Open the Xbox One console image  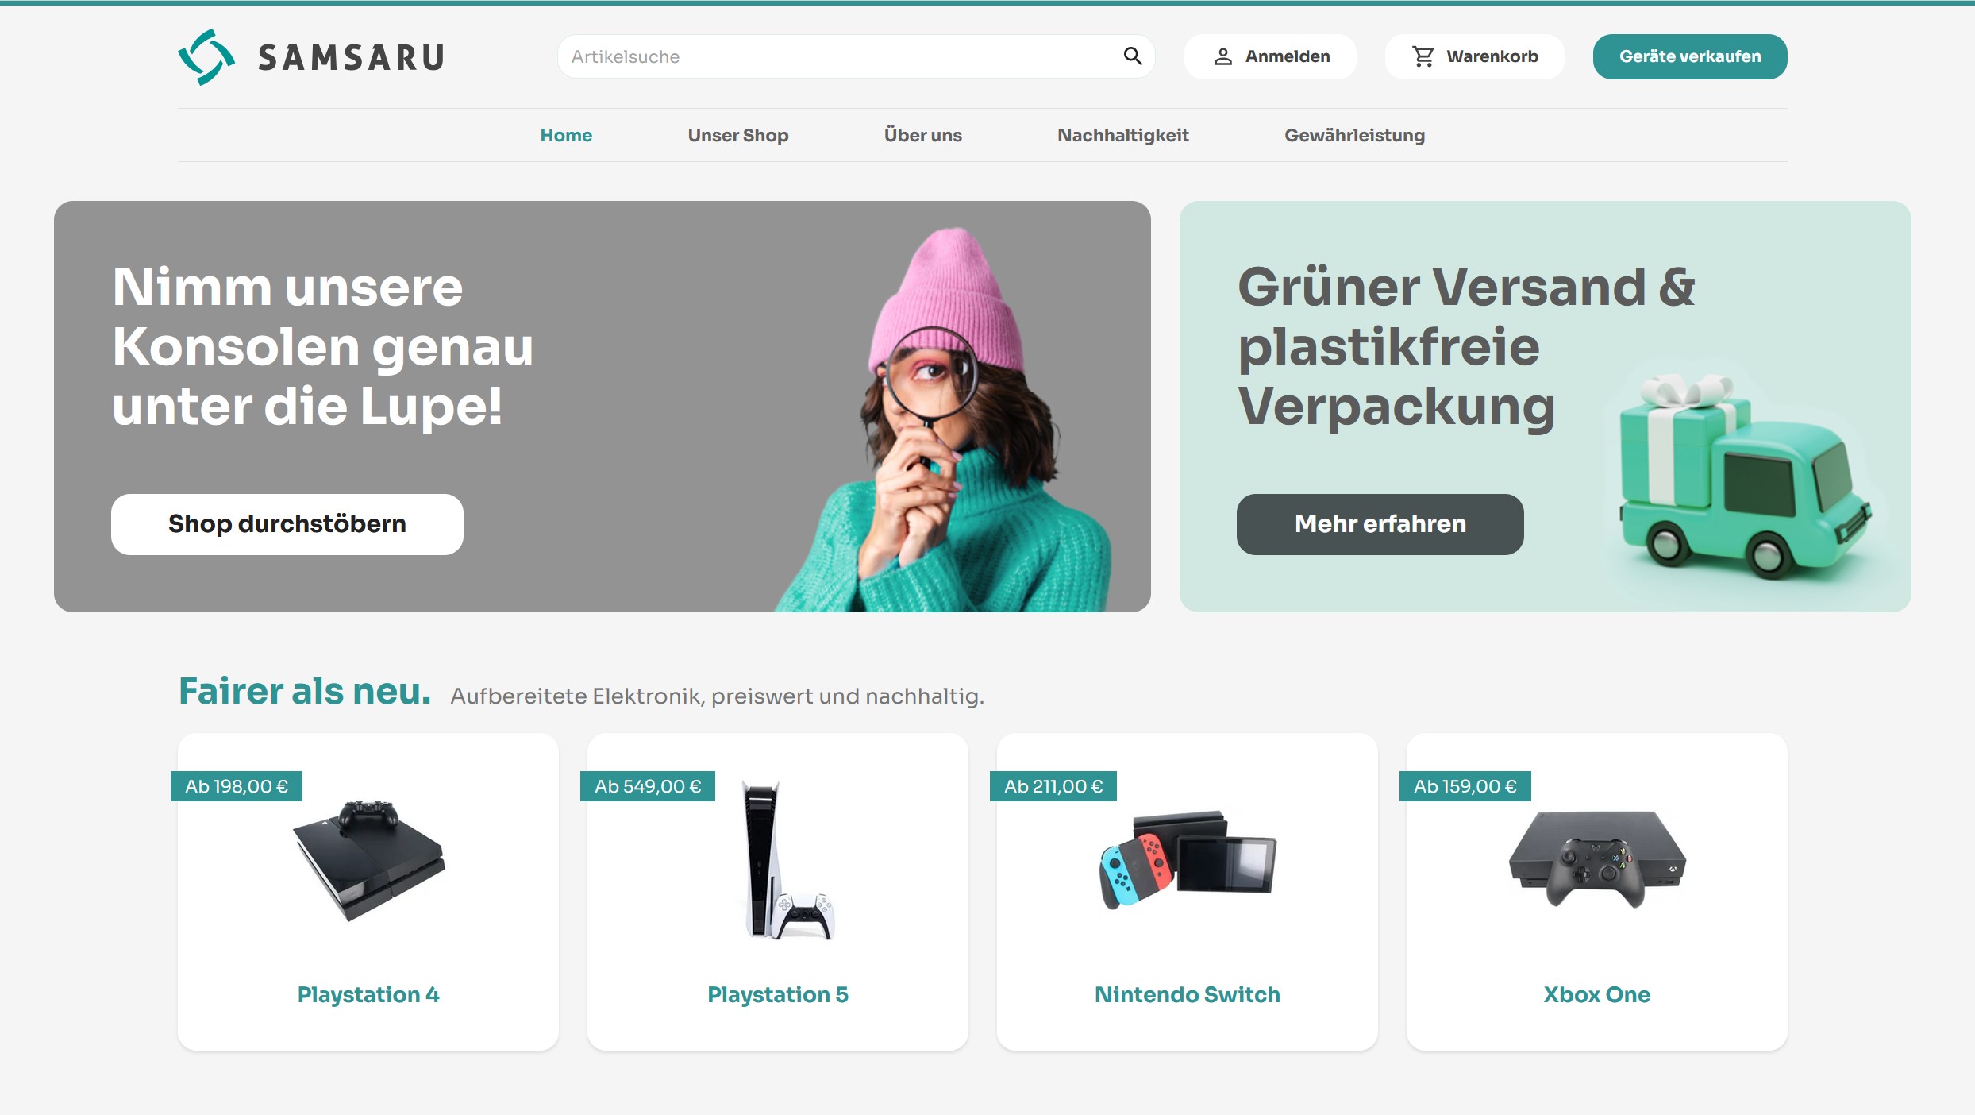(x=1597, y=859)
